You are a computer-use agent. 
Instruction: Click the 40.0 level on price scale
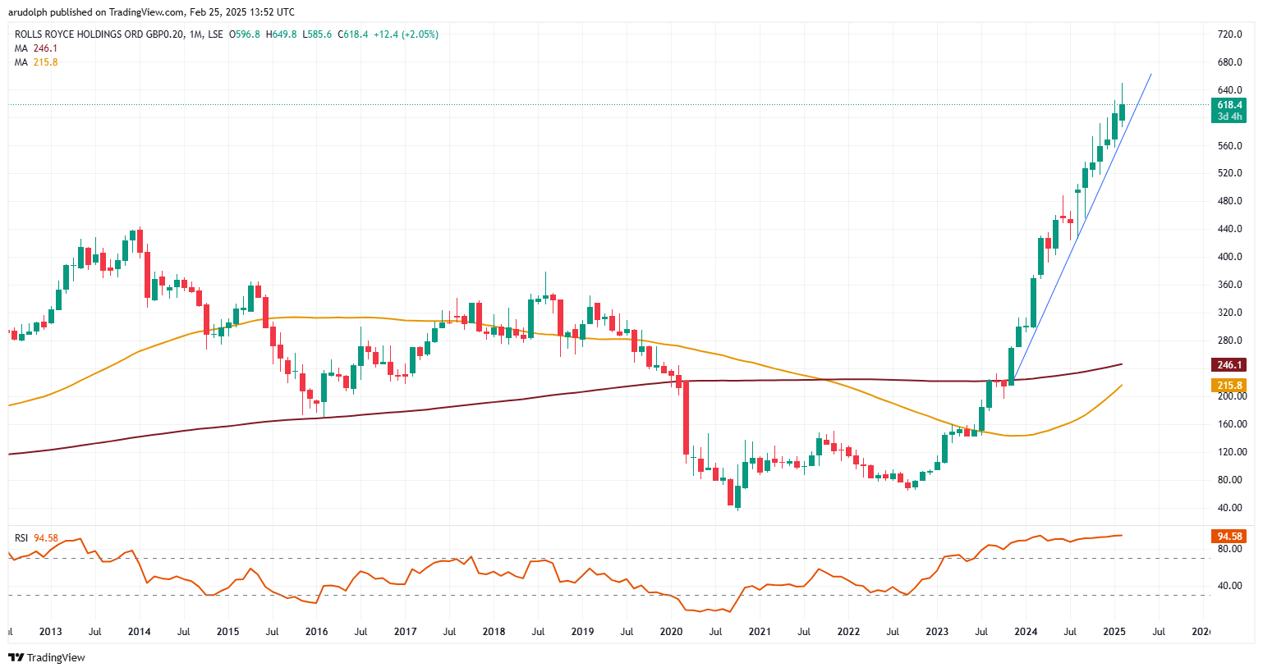(x=1229, y=508)
